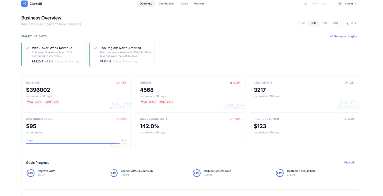
Task: Switch to the Overview tab
Action: [146, 3]
